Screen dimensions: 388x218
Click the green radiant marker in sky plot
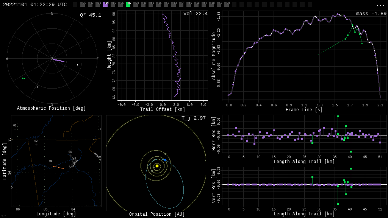coord(23,78)
